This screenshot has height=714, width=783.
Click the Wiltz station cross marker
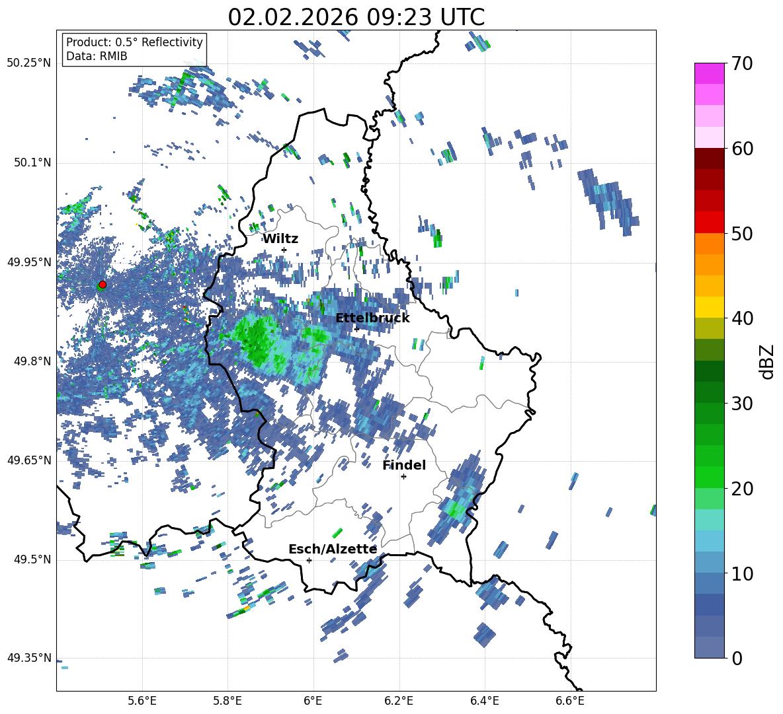point(284,250)
